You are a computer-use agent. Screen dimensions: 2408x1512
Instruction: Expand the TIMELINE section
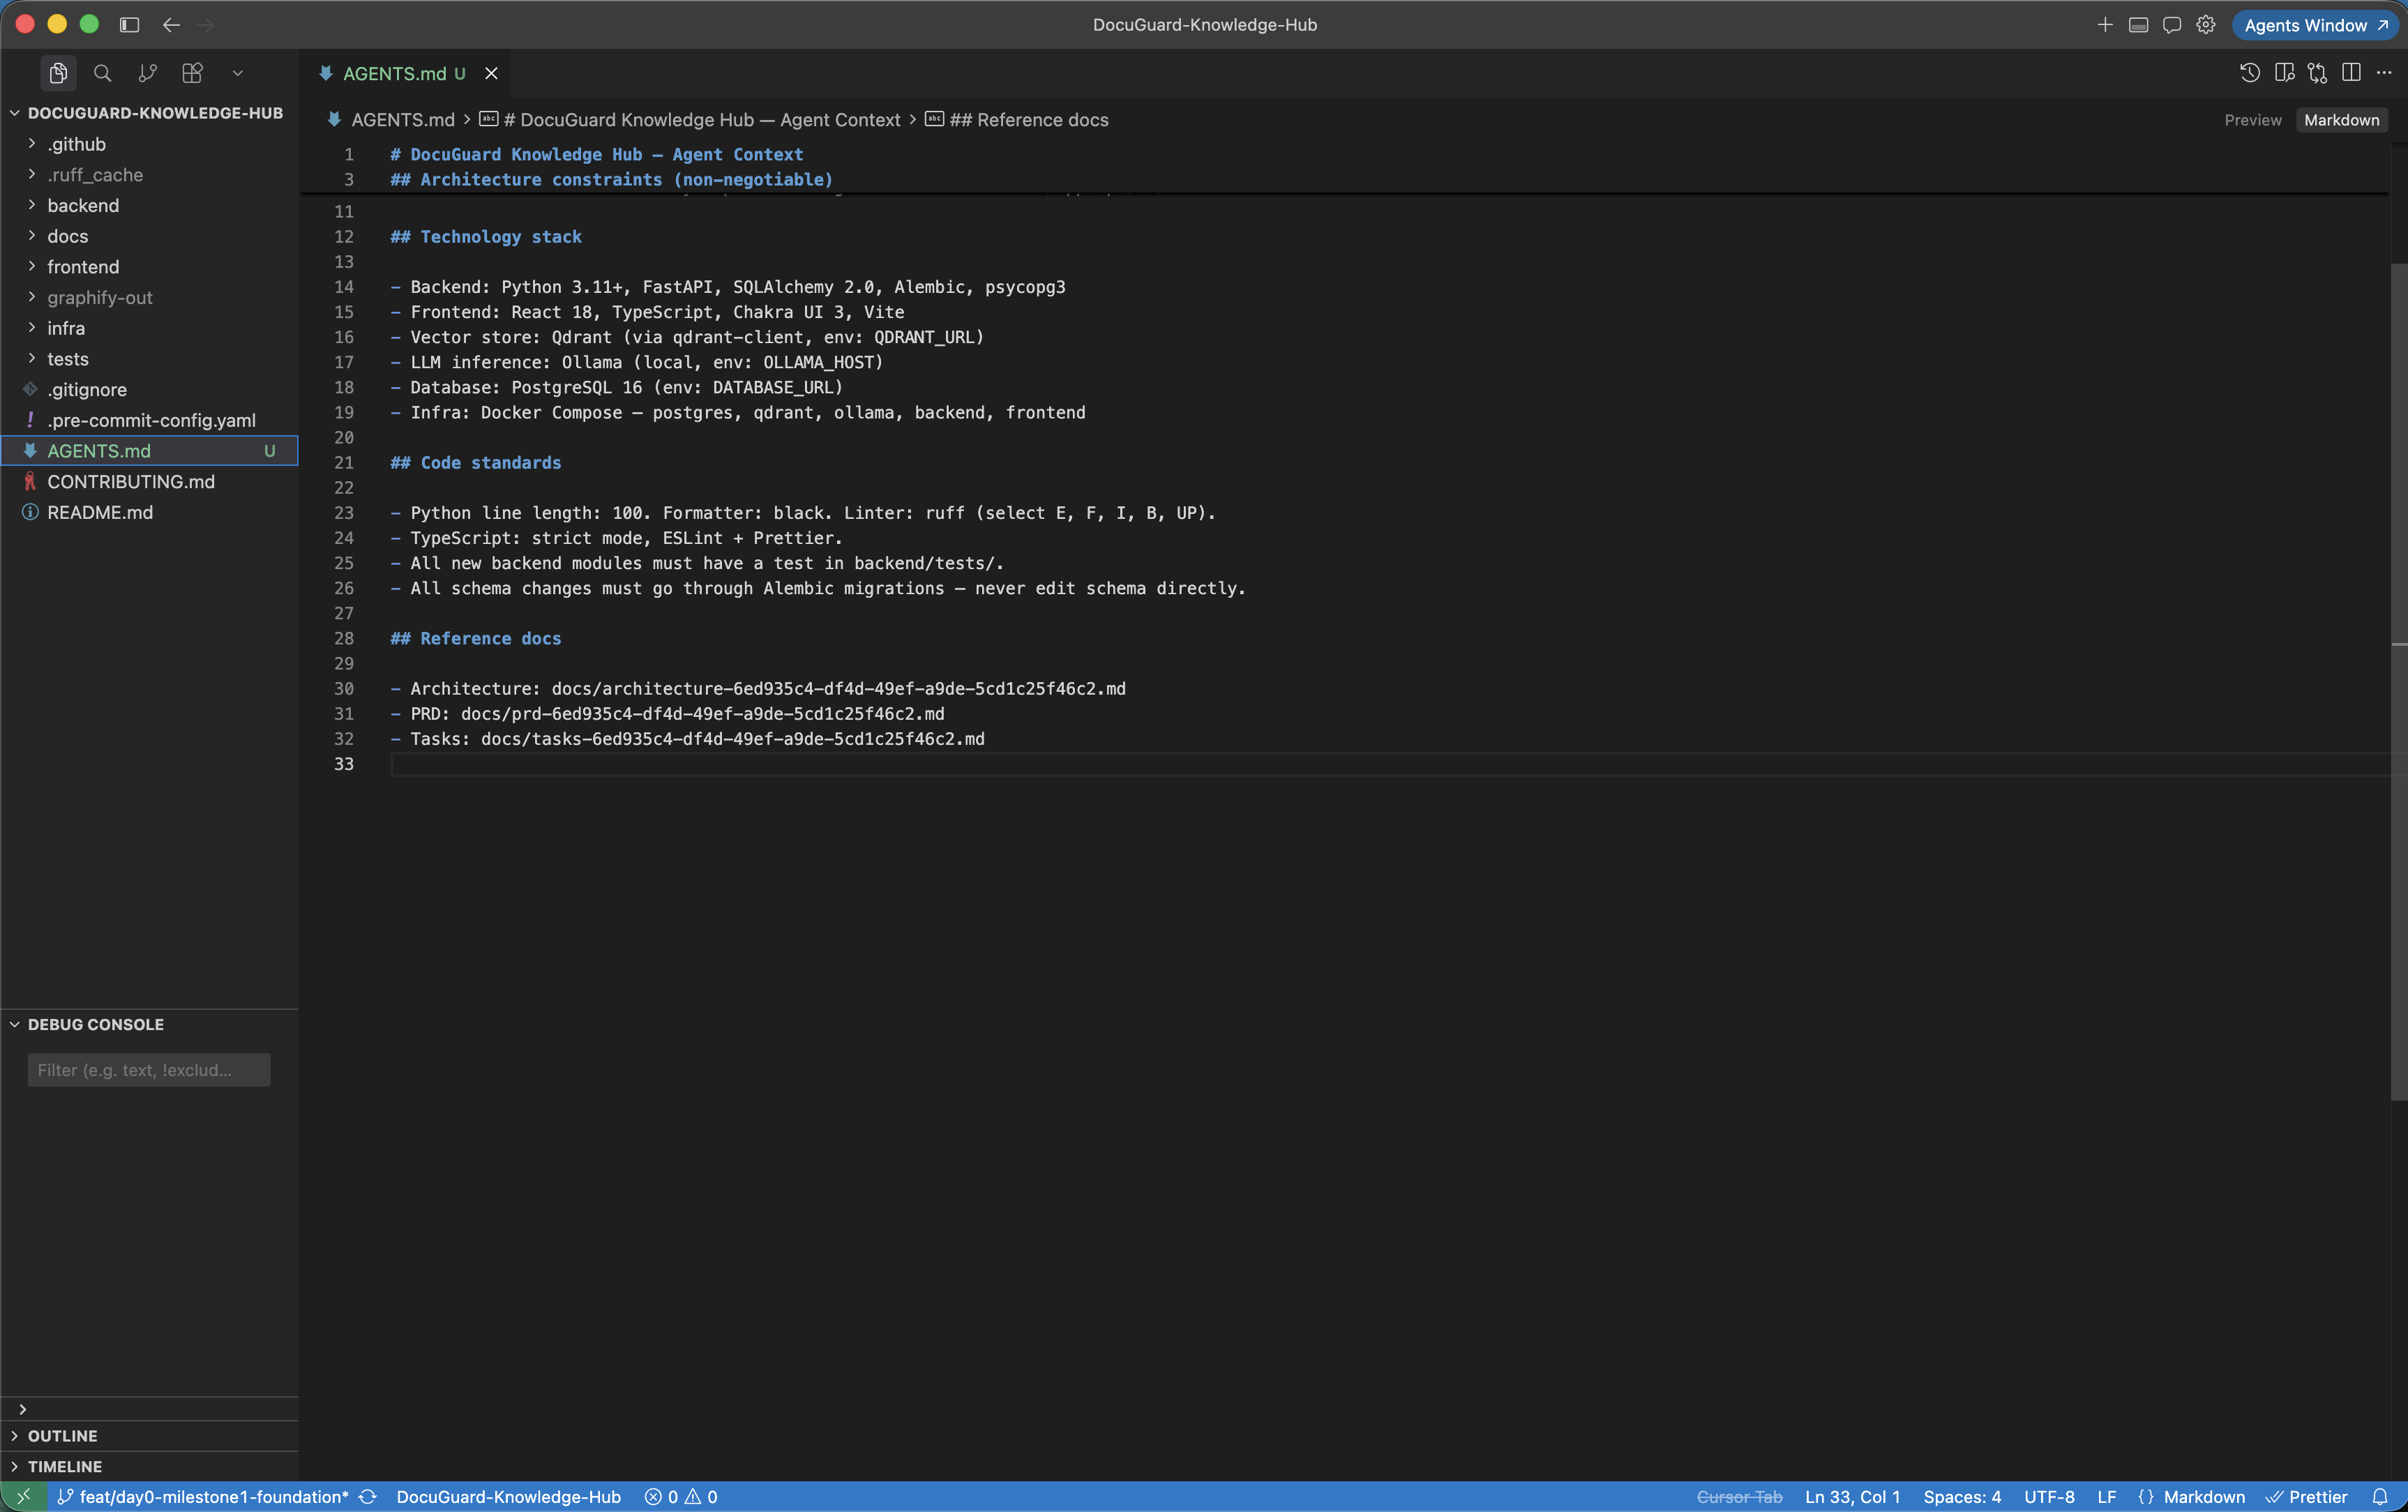(150, 1467)
